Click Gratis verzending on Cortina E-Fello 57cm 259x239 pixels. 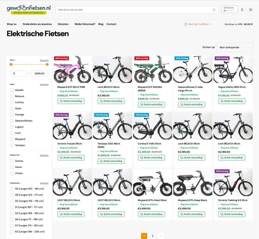point(151,158)
